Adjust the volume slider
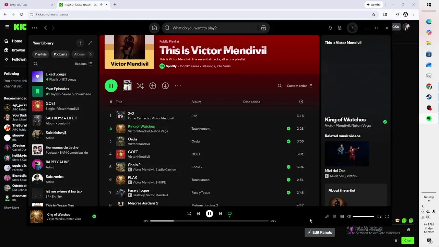Image resolution: width=439 pixels, height=247 pixels. 363,216
